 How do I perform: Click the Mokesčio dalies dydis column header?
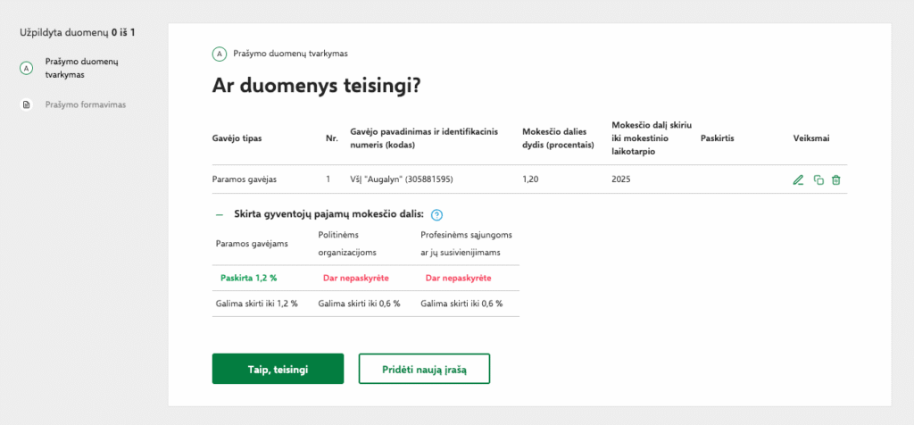point(558,138)
